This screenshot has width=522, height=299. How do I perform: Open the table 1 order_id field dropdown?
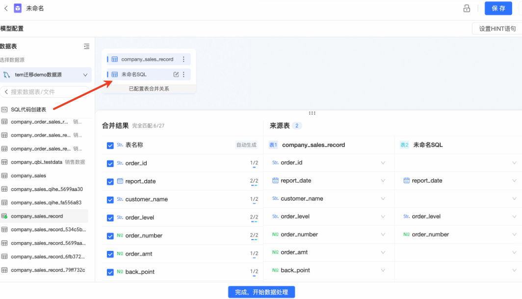click(x=383, y=163)
